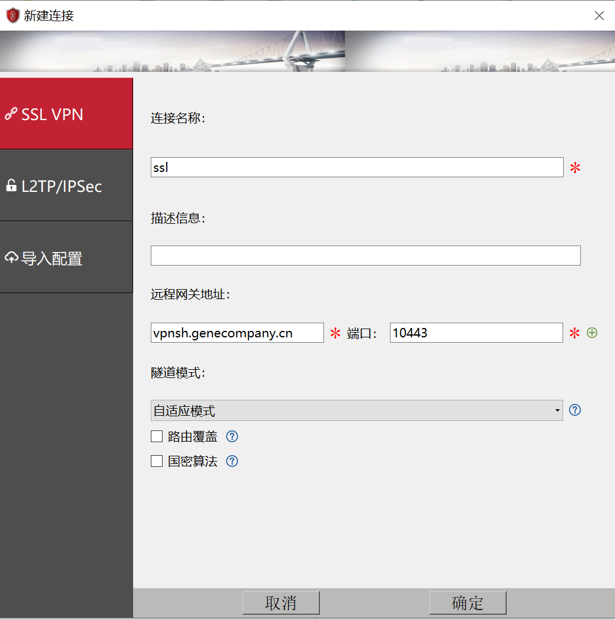Select the SSL VPN tab
Image resolution: width=615 pixels, height=620 pixels.
pos(66,114)
